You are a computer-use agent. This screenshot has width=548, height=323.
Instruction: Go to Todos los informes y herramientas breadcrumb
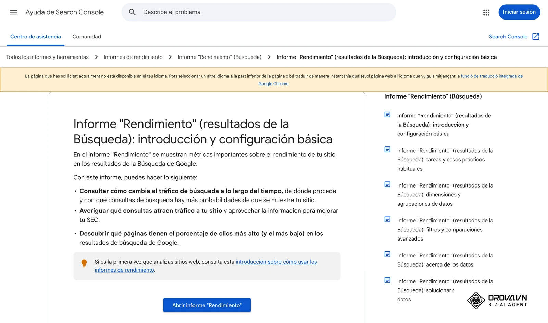pos(47,57)
